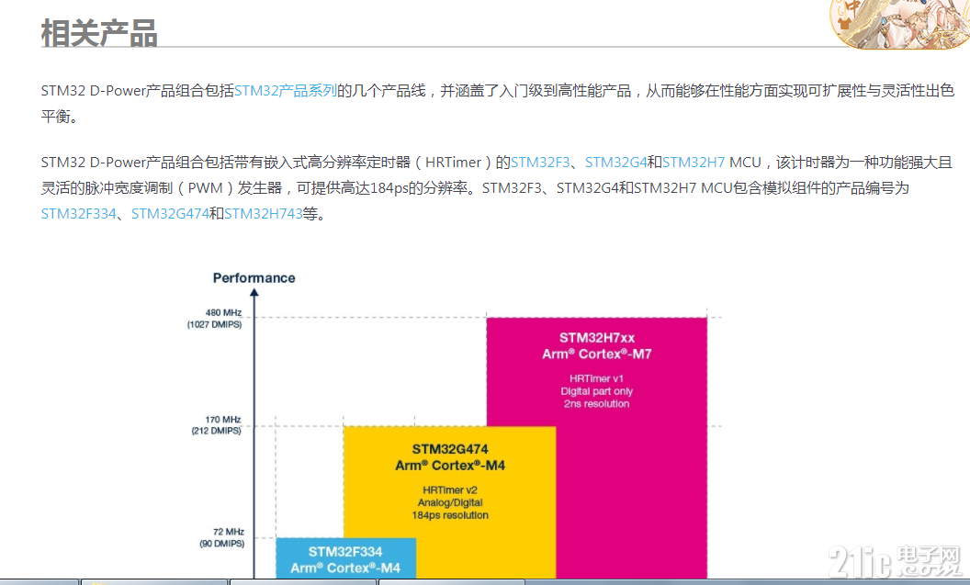Screen dimensions: 970x585
Task: Click the PWM text in second paragraph
Action: click(x=205, y=188)
